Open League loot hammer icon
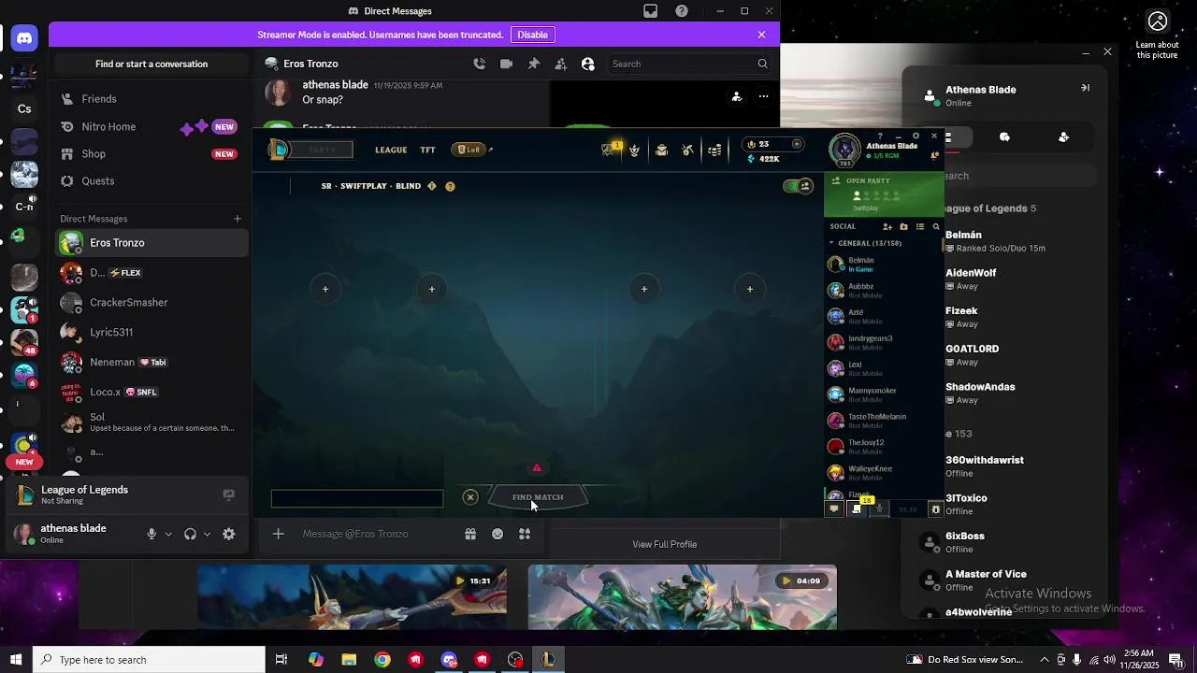The width and height of the screenshot is (1197, 673). (688, 150)
